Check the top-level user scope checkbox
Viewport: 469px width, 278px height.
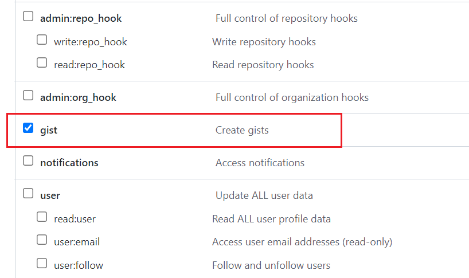coord(28,193)
